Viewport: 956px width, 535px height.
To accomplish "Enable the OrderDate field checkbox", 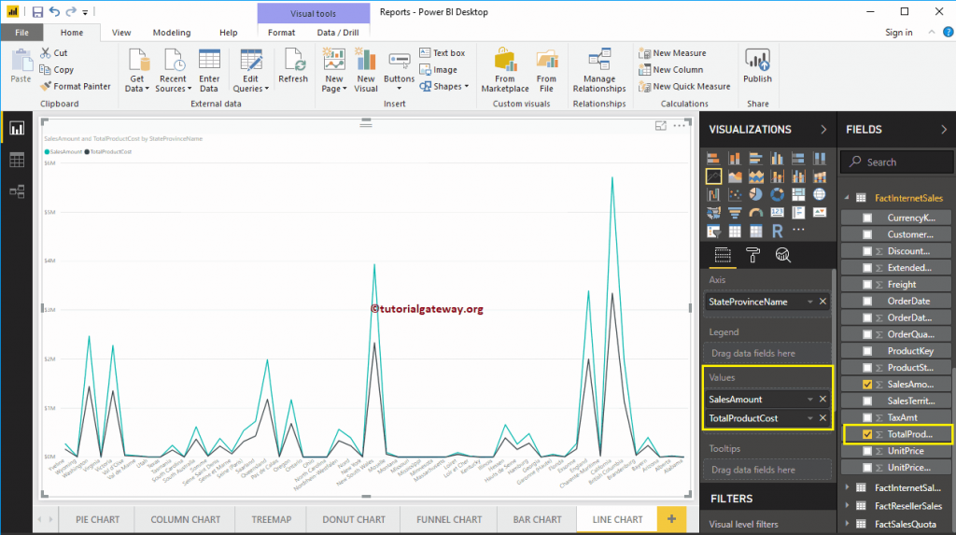I will (867, 301).
